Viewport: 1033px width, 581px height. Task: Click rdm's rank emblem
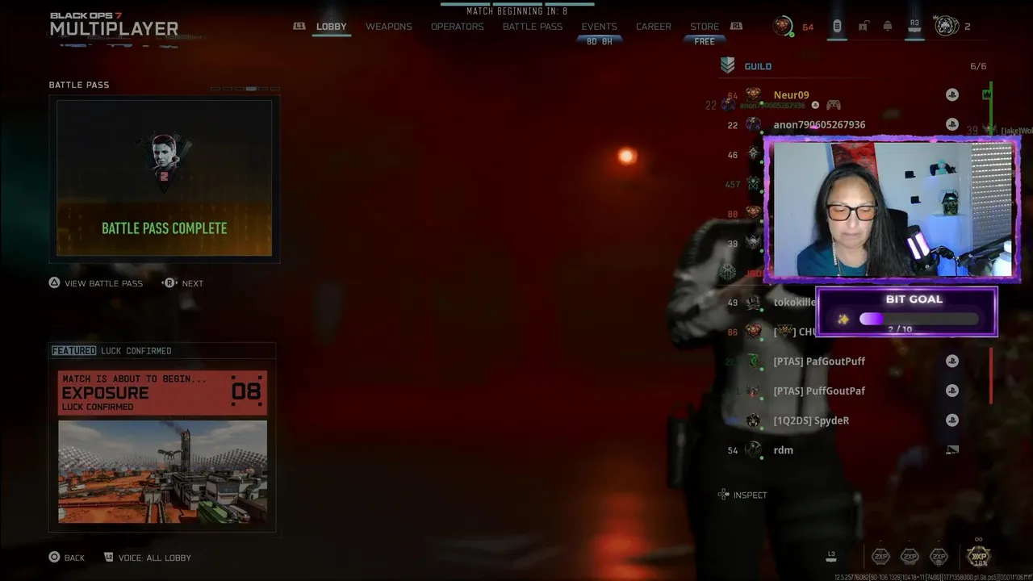pos(753,449)
